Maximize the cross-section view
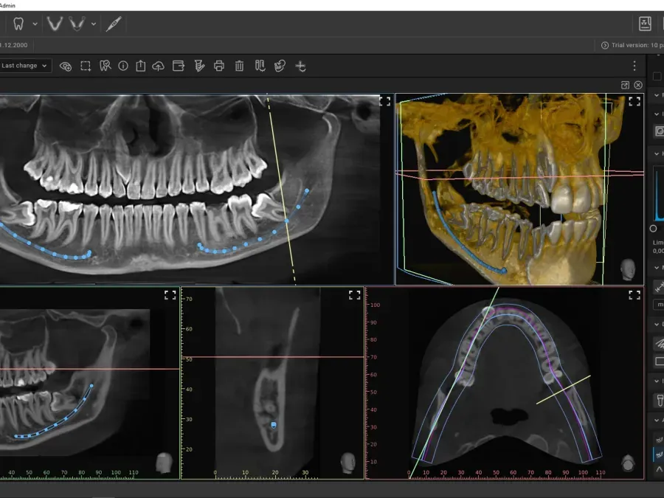The image size is (664, 498). click(x=354, y=295)
